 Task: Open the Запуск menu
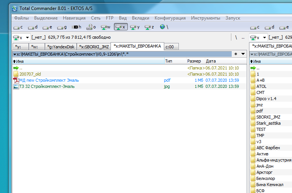pyautogui.click(x=233, y=18)
